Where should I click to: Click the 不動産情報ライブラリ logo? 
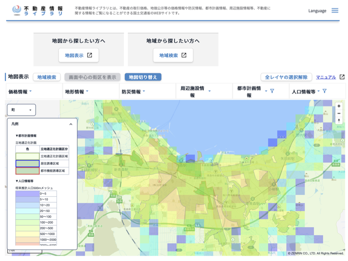tap(38, 10)
